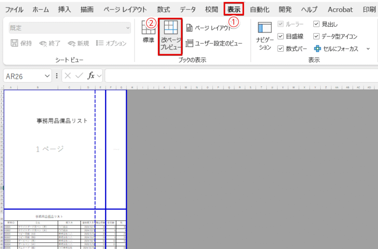Switch to ページ レイアウト view button
This screenshot has height=249, width=378.
(209, 28)
